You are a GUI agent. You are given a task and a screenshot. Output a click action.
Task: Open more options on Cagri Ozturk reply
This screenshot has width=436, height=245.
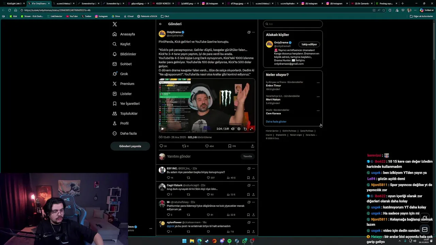tap(253, 185)
